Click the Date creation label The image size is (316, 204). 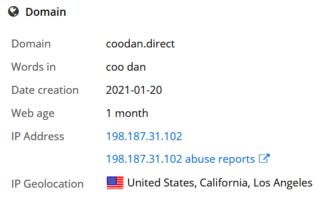45,90
